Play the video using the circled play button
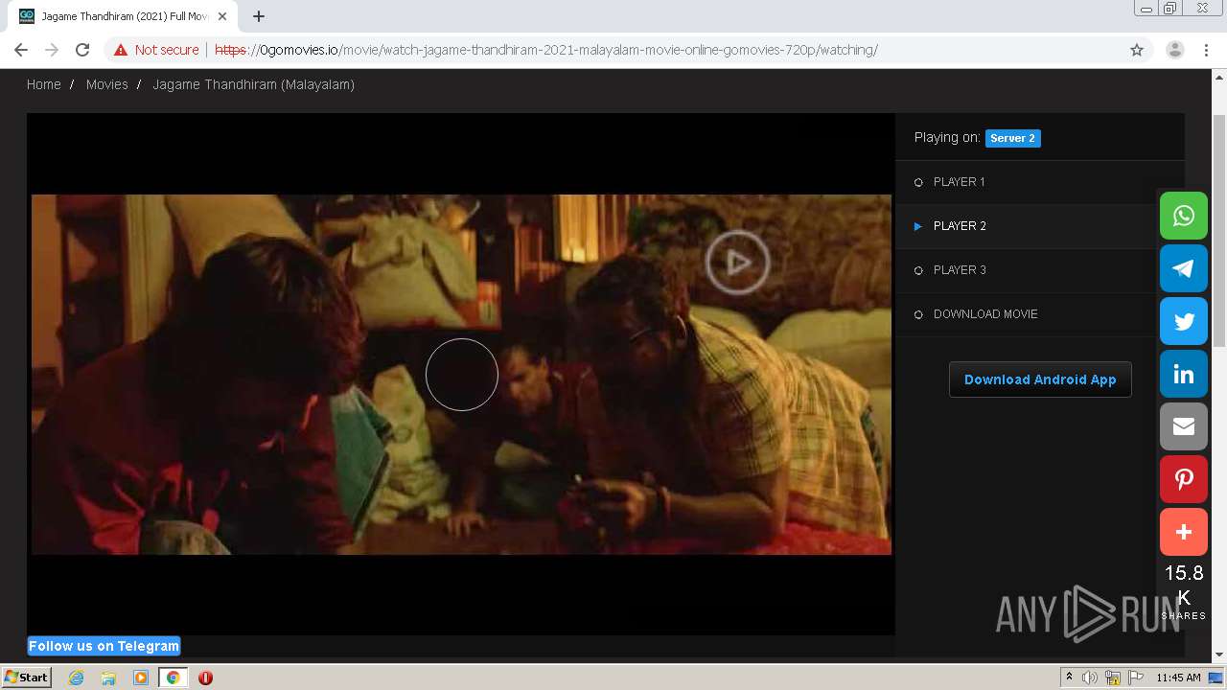 [737, 262]
